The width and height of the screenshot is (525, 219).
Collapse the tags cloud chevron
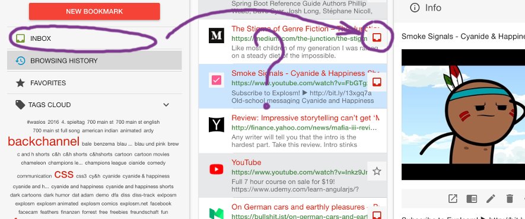pos(166,105)
